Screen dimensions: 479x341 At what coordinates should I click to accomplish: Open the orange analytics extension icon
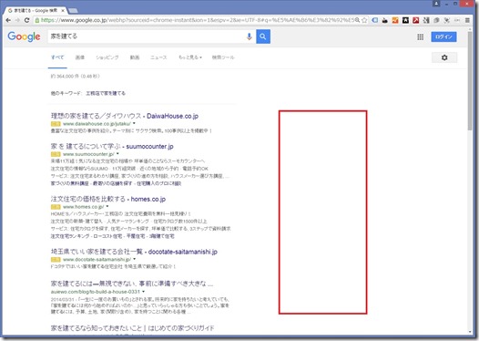point(395,20)
